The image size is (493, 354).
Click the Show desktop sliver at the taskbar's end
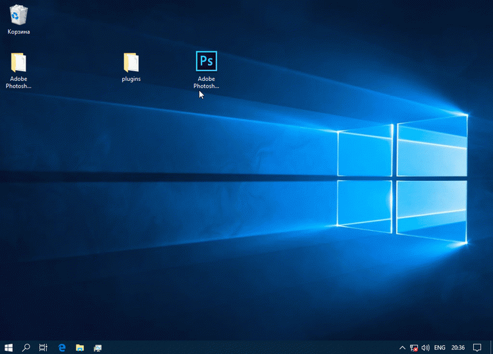click(491, 348)
